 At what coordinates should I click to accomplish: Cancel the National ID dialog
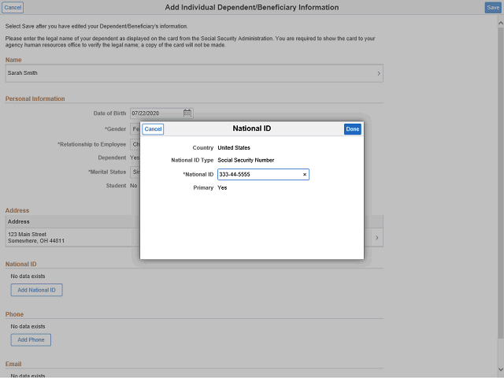(x=153, y=129)
